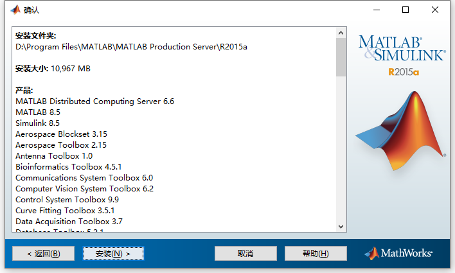The width and height of the screenshot is (455, 273).
Task: Select Bioinformatics Toolbox 4.5.1 line
Action: point(69,167)
